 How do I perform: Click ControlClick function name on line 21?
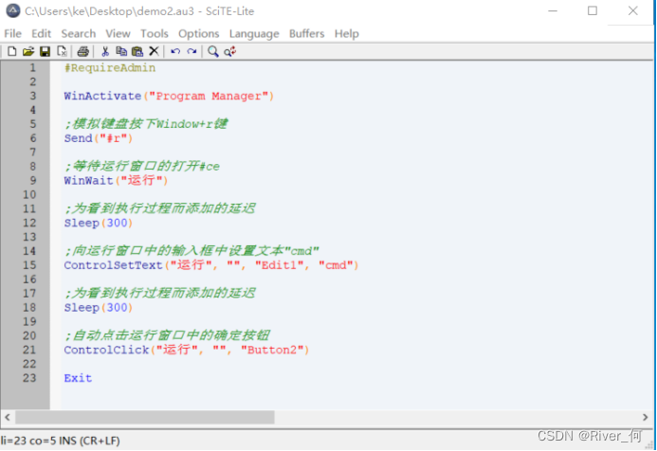pyautogui.click(x=106, y=350)
